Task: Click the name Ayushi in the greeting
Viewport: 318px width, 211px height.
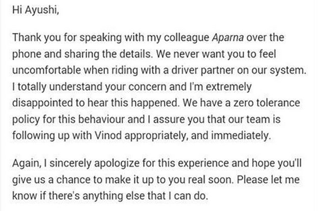Action: (42, 10)
